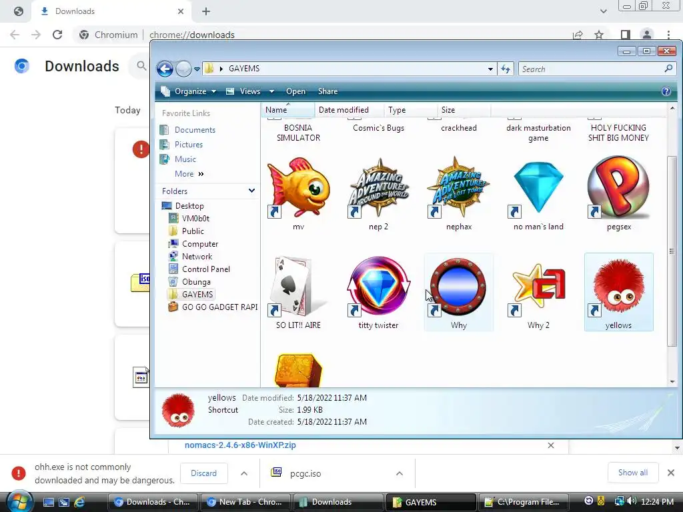Open the Chromium tab search dropdown
The image size is (683, 512).
[x=603, y=11]
